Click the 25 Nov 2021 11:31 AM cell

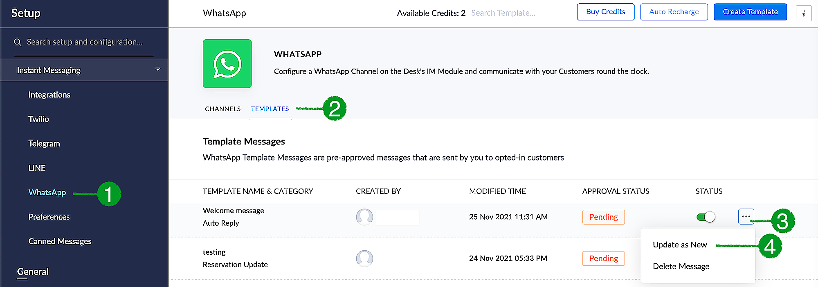coord(508,217)
